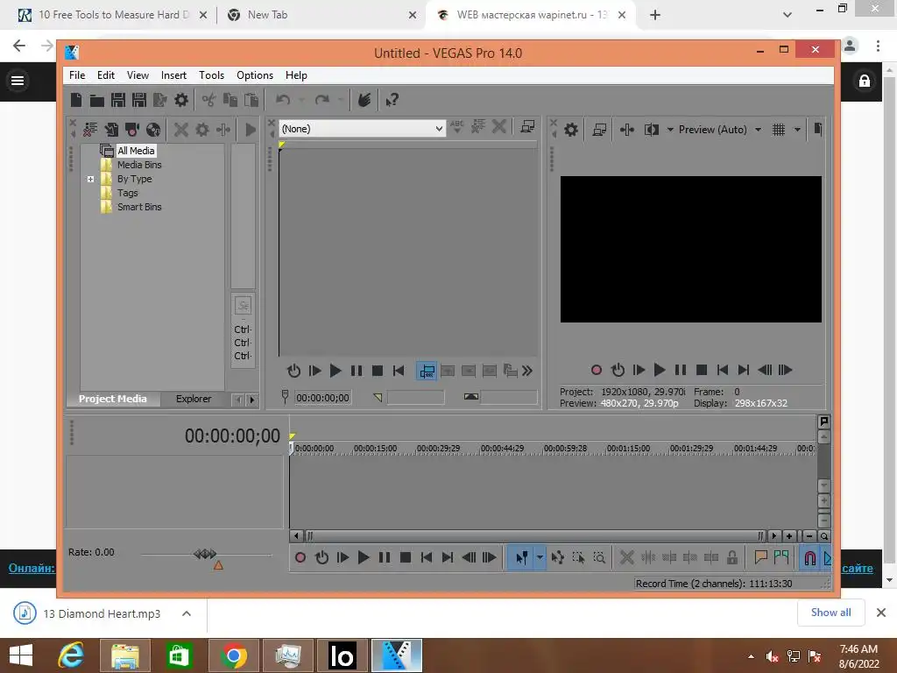897x673 pixels.
Task: Stop the timeline playback
Action: tap(406, 557)
